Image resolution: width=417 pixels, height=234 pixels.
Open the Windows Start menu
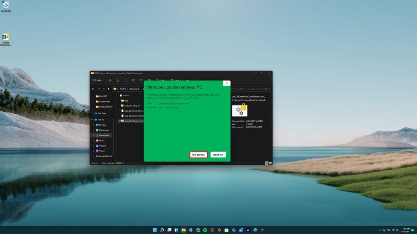pyautogui.click(x=155, y=230)
